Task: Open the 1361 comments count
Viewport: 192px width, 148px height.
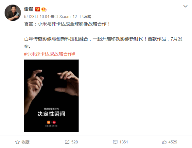Action: (x=124, y=142)
